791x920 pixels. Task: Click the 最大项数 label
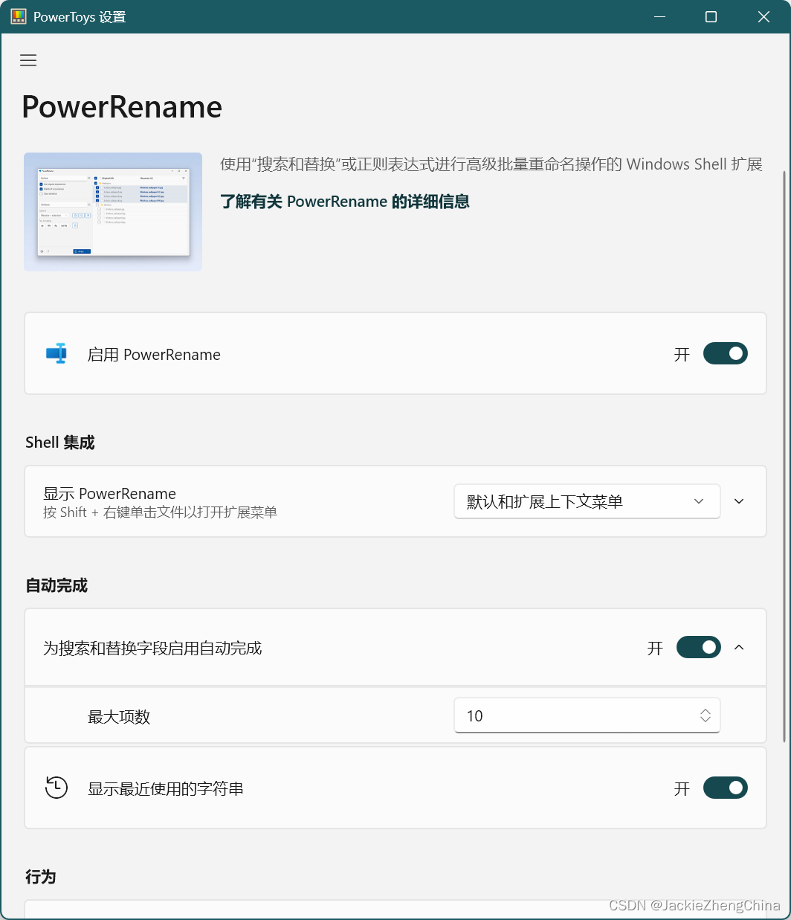pos(119,717)
